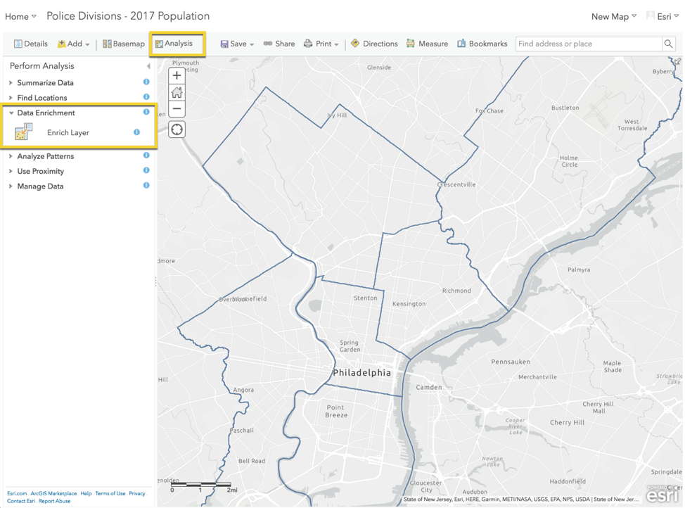Click the Fox Chase map label

point(489,111)
